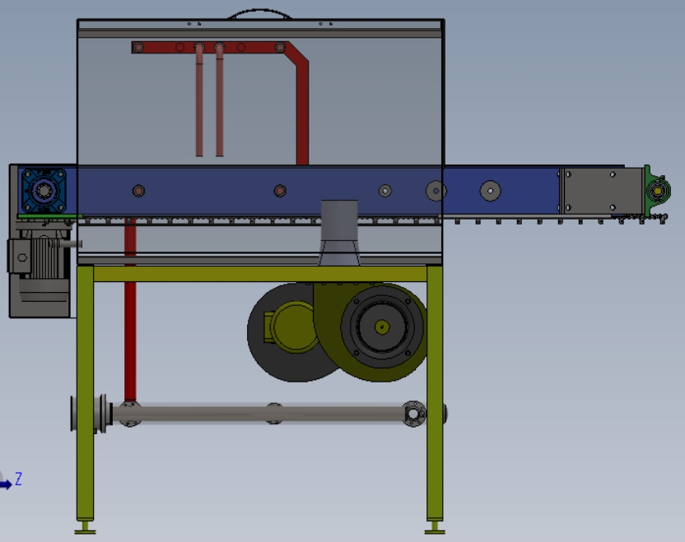
Task: Click the left yellow frame leg
Action: pyautogui.click(x=85, y=393)
